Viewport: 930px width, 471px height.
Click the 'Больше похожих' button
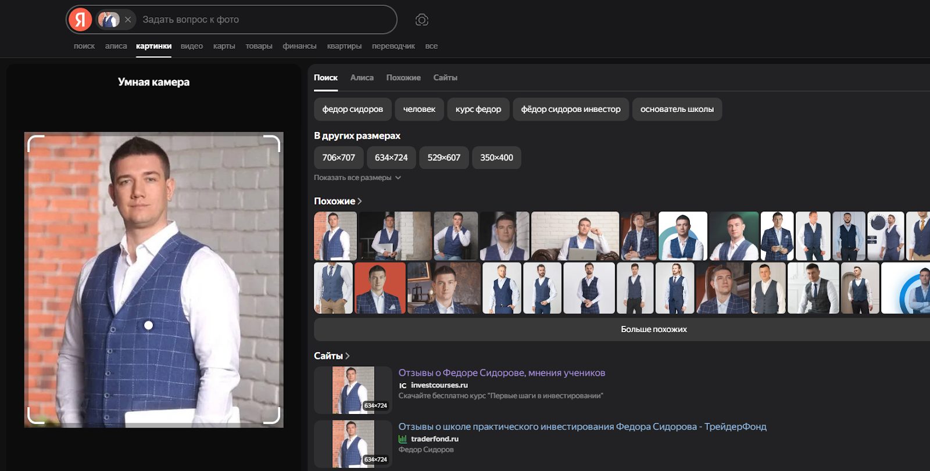coord(653,329)
